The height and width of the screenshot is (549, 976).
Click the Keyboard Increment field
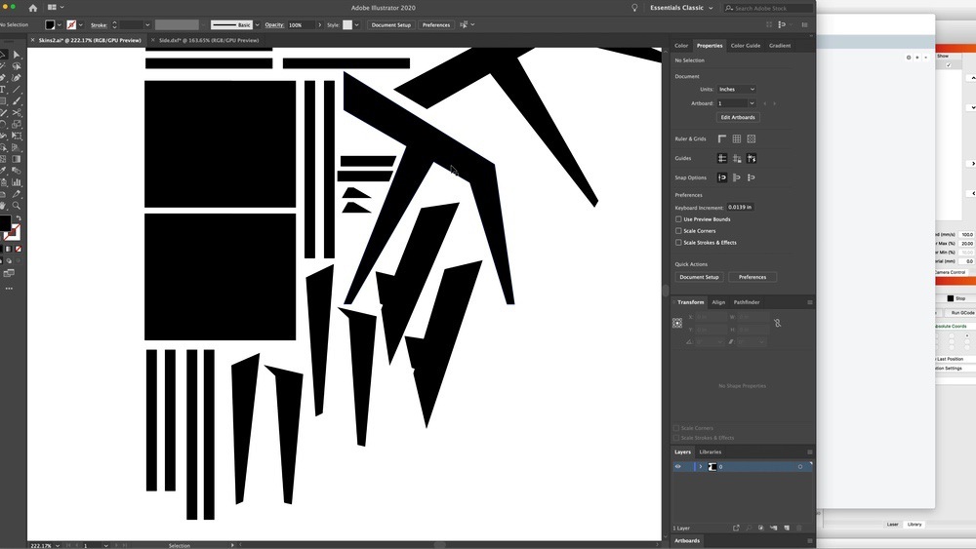click(740, 207)
